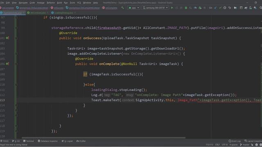Open the Layout Inspector panel

click(253, 141)
